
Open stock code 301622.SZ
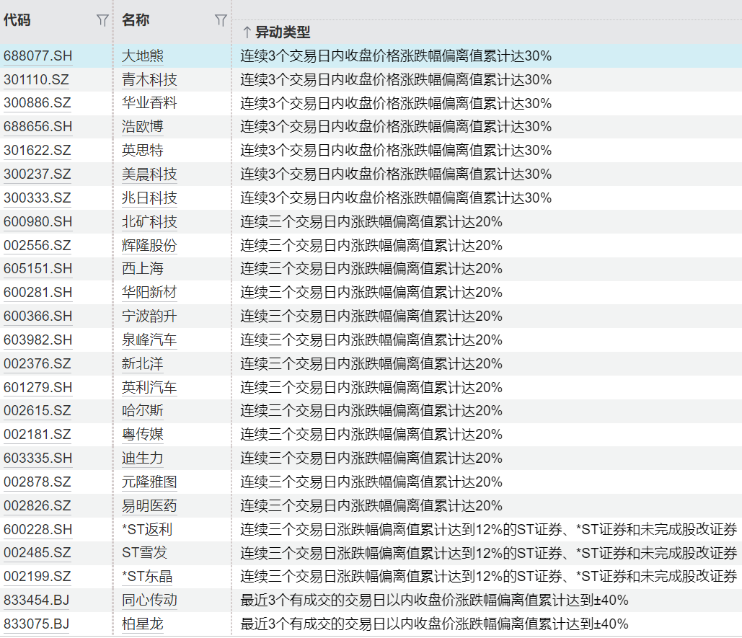[x=37, y=151]
